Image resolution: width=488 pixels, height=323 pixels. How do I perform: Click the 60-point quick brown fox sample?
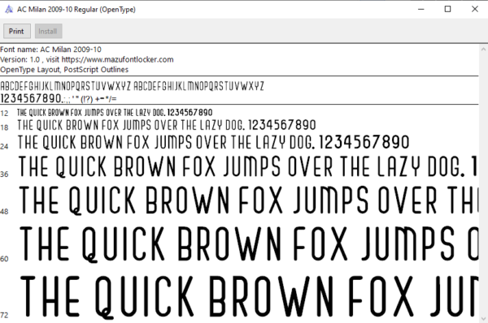coord(249,244)
